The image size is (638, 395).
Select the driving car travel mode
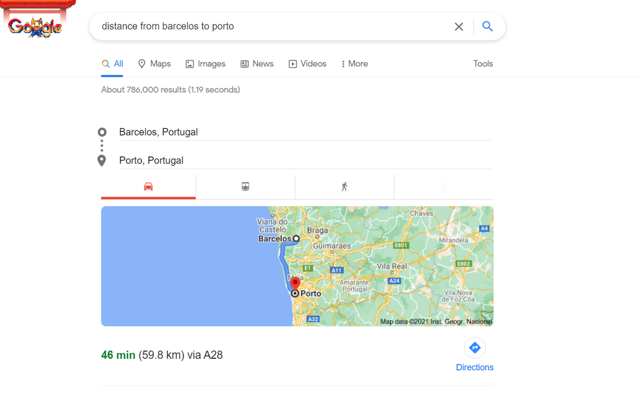pyautogui.click(x=148, y=187)
